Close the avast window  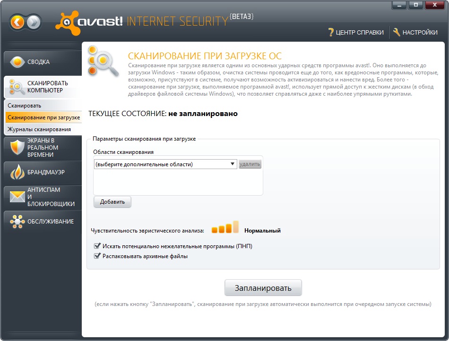[435, 5]
